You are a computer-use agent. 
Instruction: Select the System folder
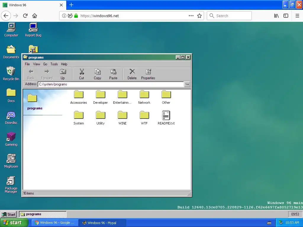pyautogui.click(x=78, y=118)
